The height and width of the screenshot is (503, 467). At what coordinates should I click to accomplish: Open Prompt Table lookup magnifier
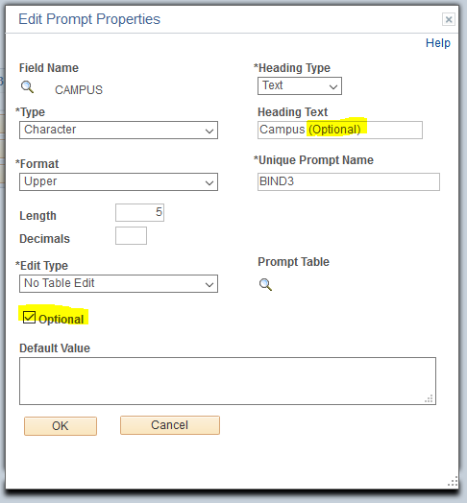265,284
